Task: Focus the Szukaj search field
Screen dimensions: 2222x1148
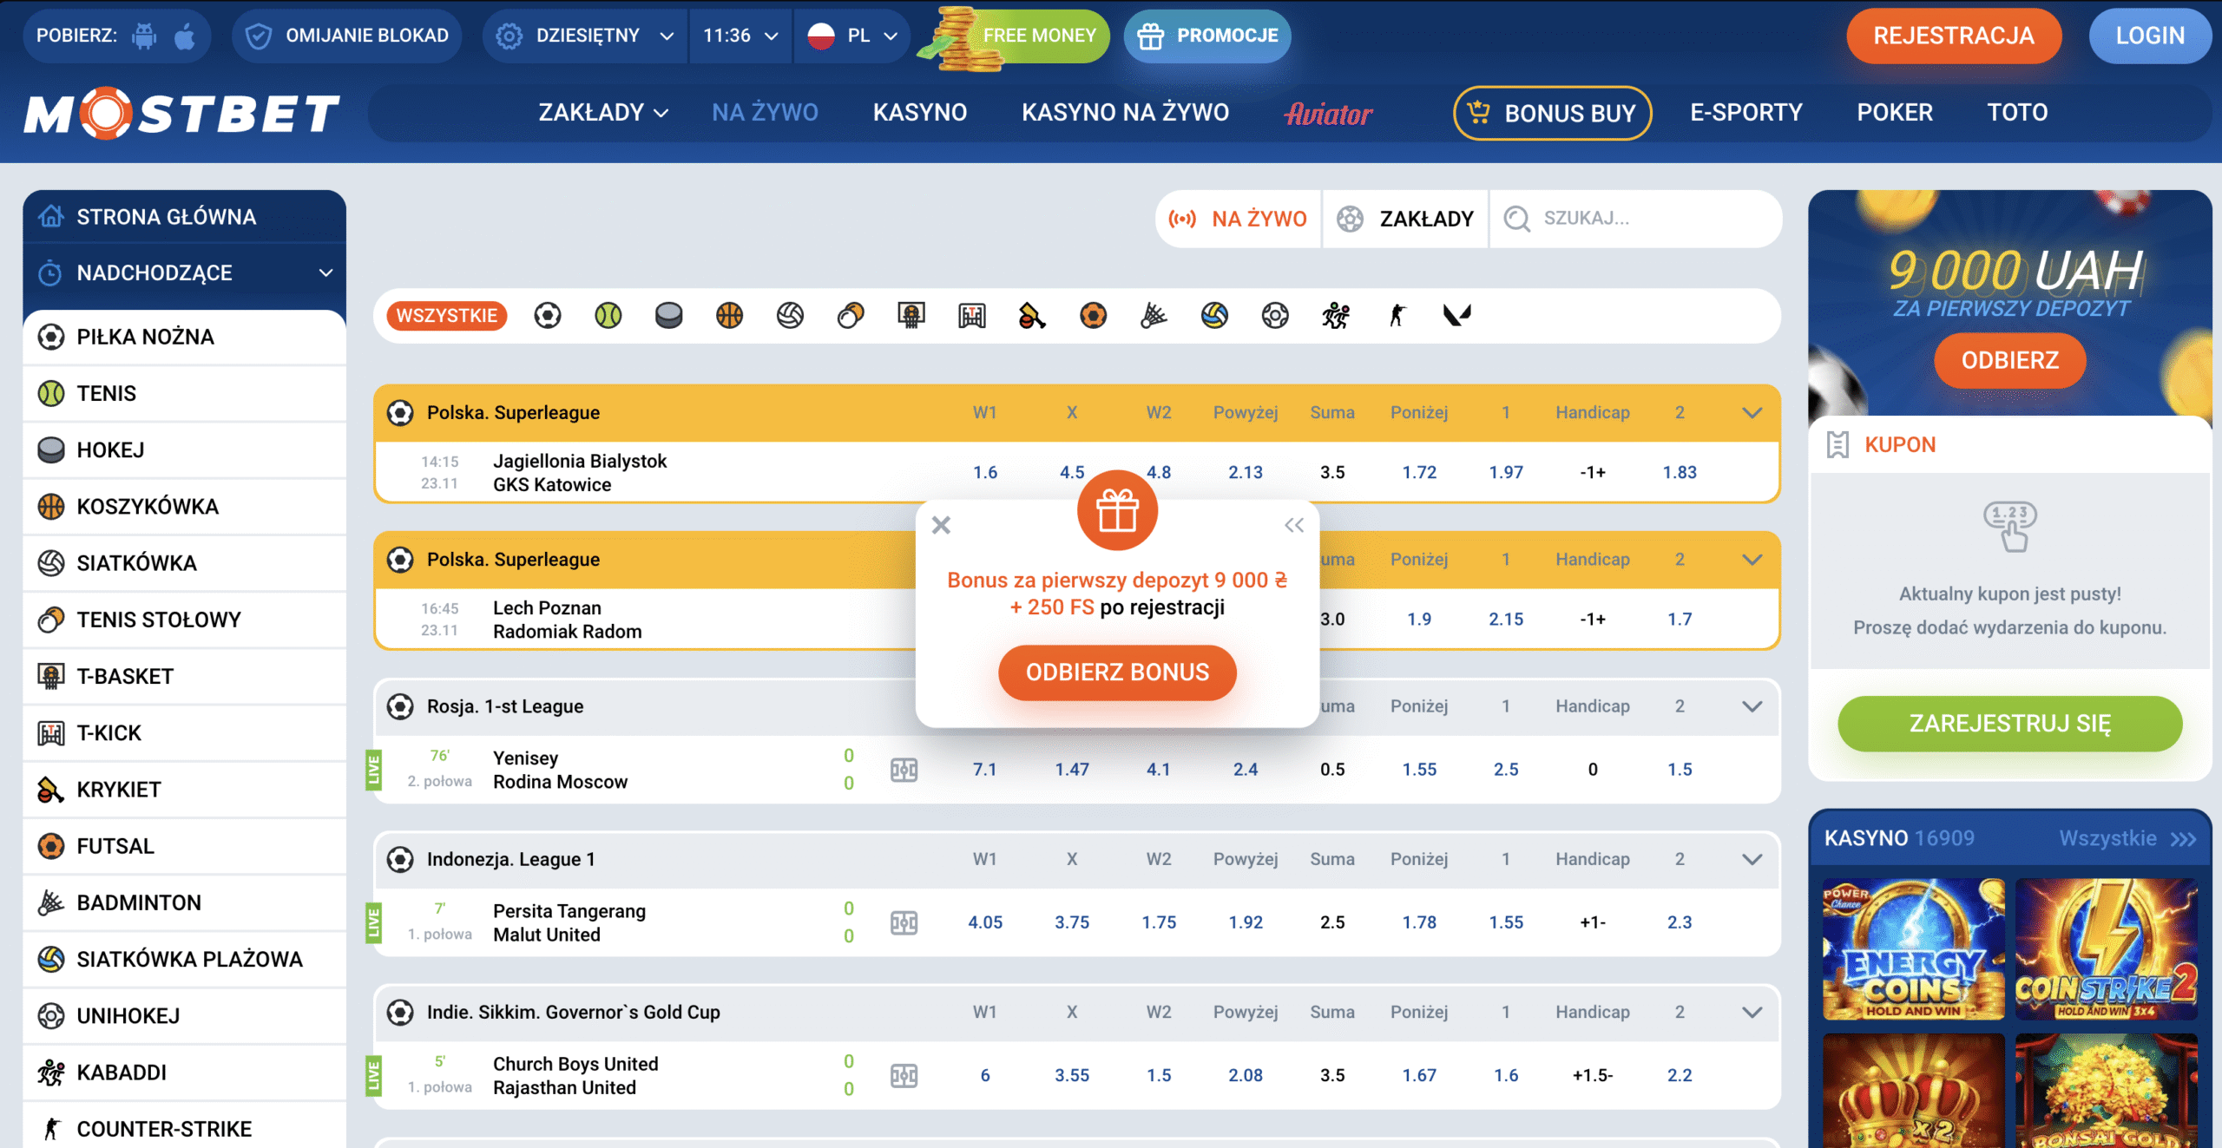Action: pos(1636,219)
